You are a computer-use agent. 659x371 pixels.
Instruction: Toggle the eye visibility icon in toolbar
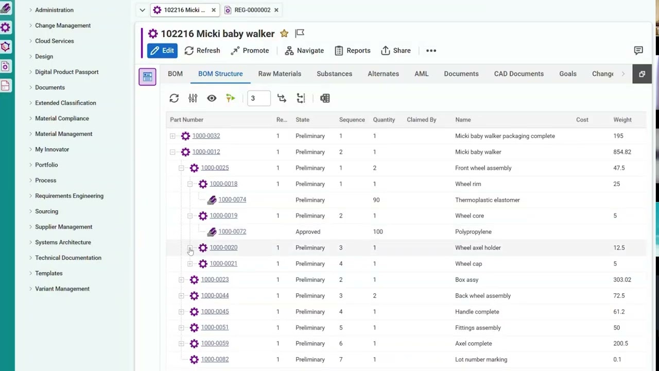(x=212, y=98)
